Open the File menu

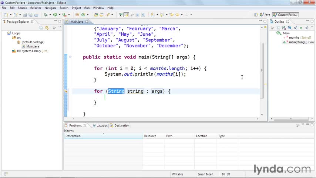pos(4,8)
